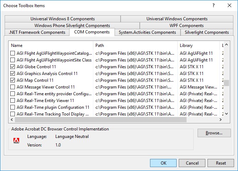Switch to Universal Windows 8 Components tab

(62, 19)
